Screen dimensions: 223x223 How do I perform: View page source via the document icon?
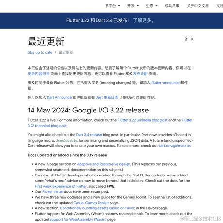point(186,39)
